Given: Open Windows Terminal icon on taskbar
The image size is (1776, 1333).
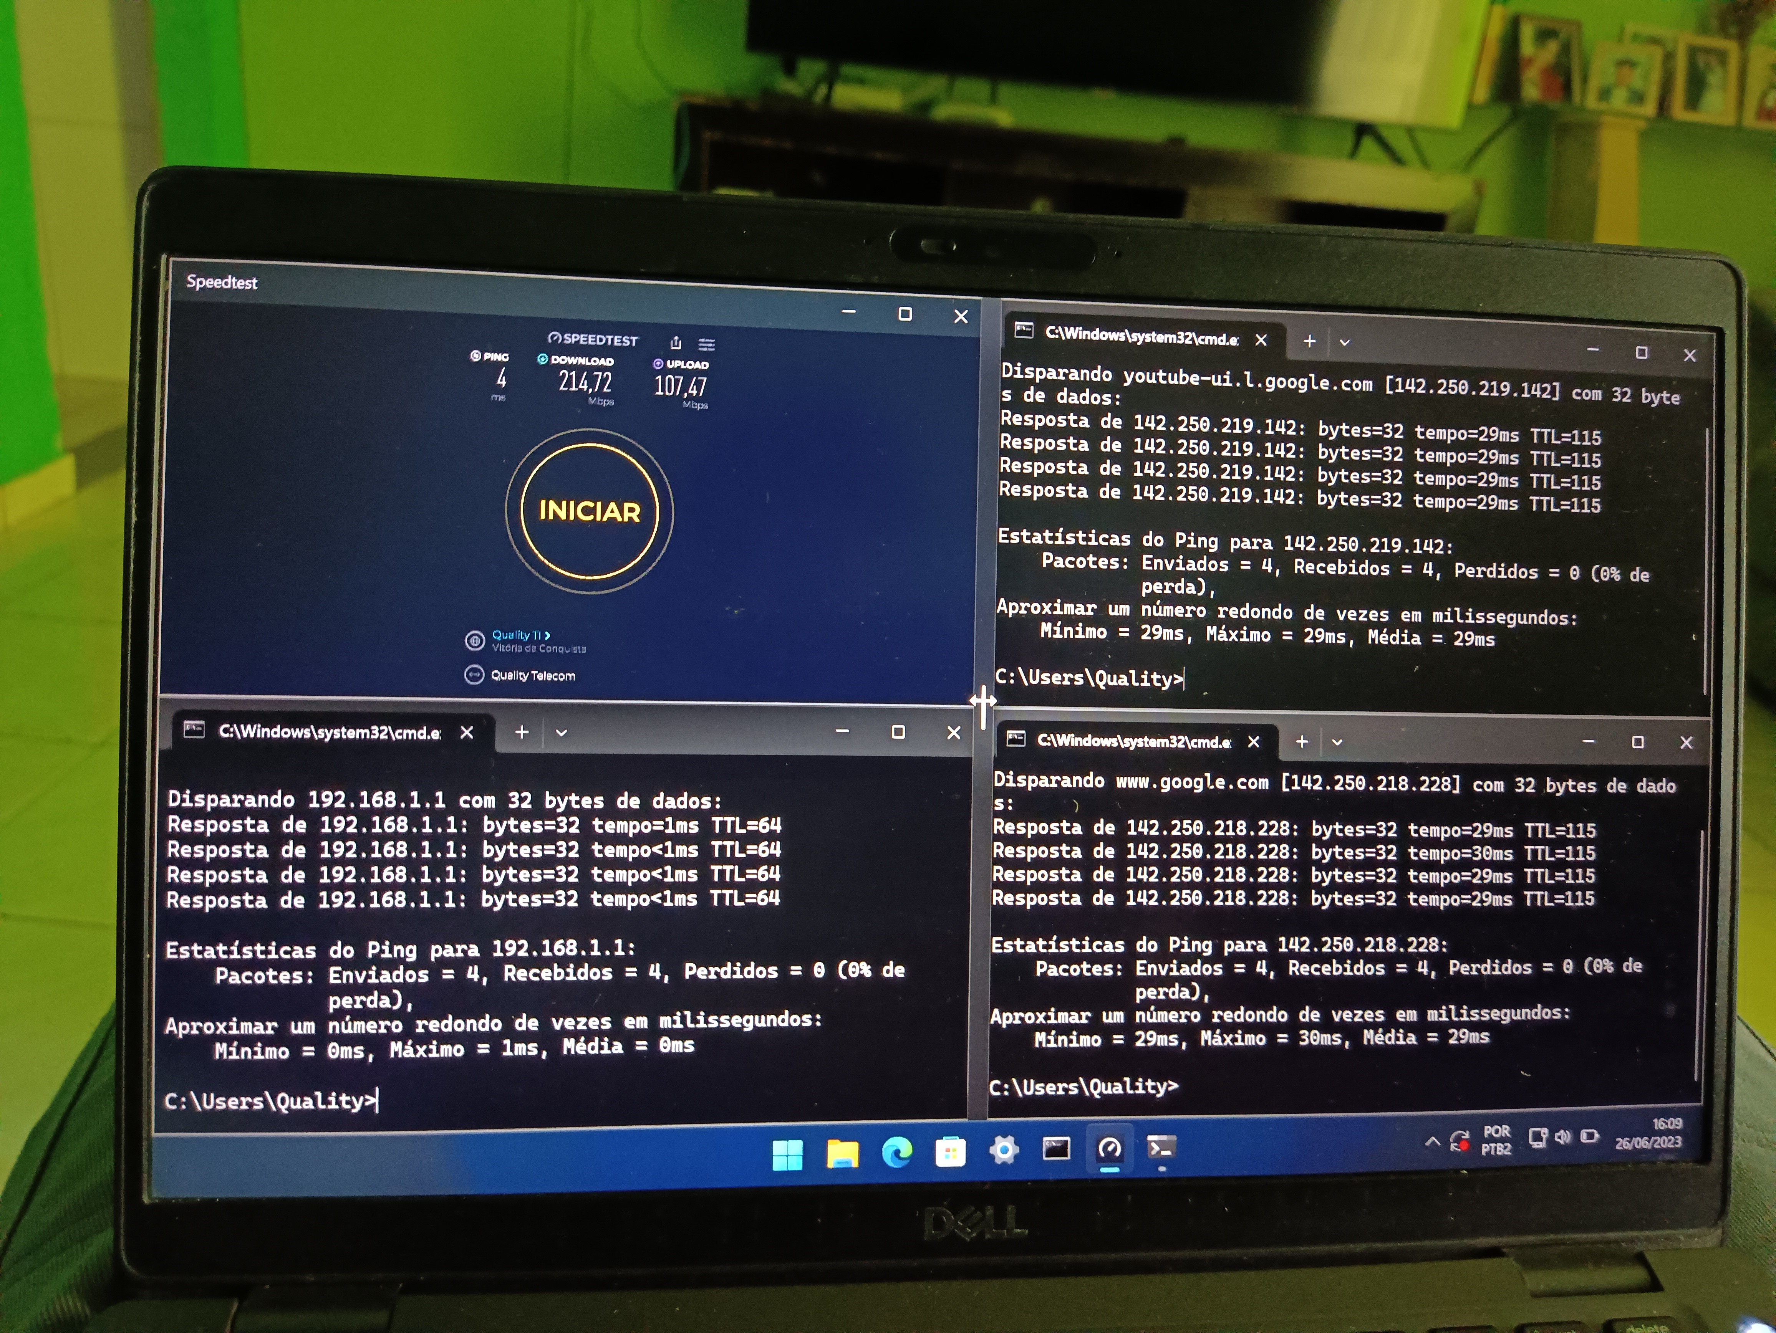Looking at the screenshot, I should point(1161,1148).
